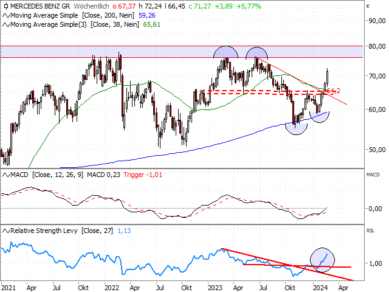Select the Moving Average Simple 200 legend
389x292 pixels.
[72, 15]
